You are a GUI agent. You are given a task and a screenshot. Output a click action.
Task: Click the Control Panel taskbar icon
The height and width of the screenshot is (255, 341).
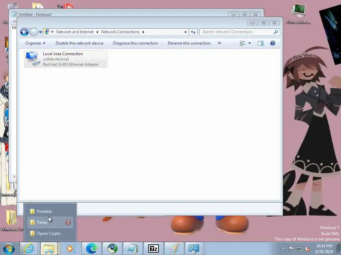[194, 248]
